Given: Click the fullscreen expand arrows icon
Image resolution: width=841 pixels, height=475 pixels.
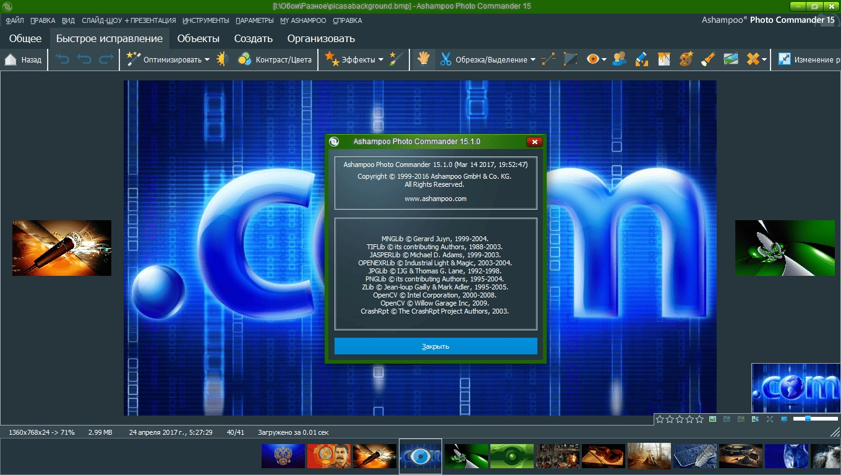Looking at the screenshot, I should pyautogui.click(x=770, y=419).
